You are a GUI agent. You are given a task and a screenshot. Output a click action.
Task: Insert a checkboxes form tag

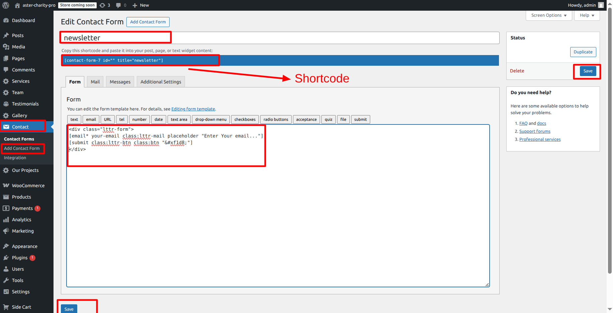245,119
